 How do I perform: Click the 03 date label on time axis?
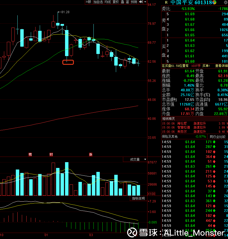(91, 235)
